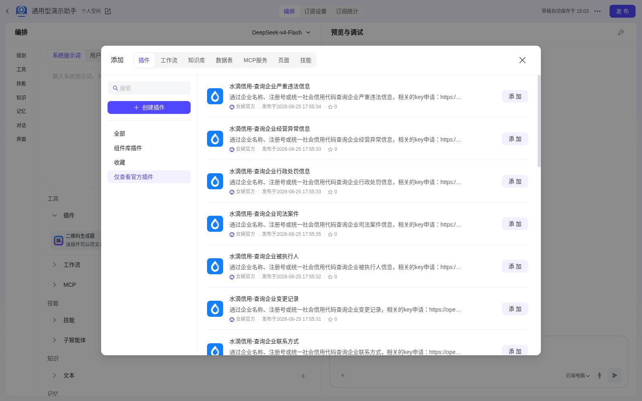642x401 pixels.
Task: Open the wrench debug settings icon
Action: click(x=621, y=32)
